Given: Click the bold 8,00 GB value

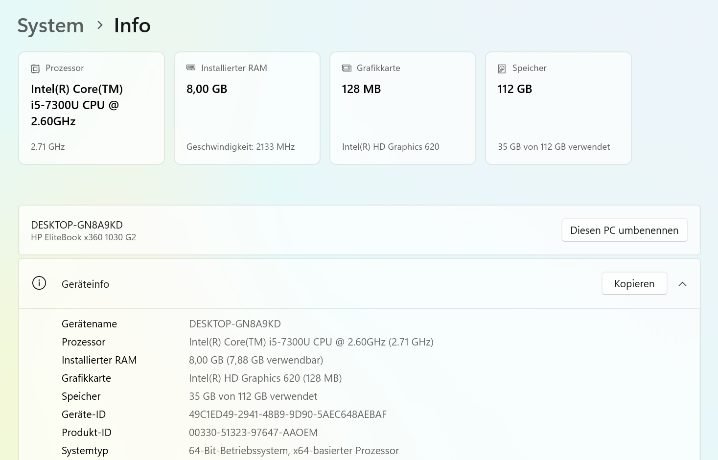Looking at the screenshot, I should click(x=207, y=89).
